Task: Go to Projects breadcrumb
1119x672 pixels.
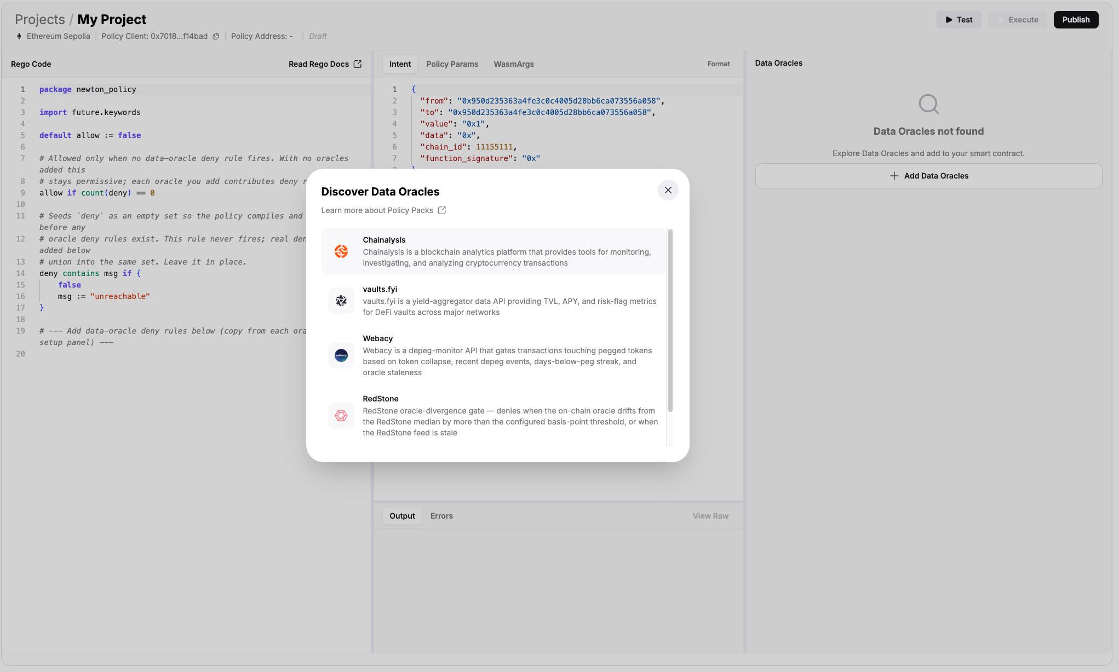Action: point(40,20)
